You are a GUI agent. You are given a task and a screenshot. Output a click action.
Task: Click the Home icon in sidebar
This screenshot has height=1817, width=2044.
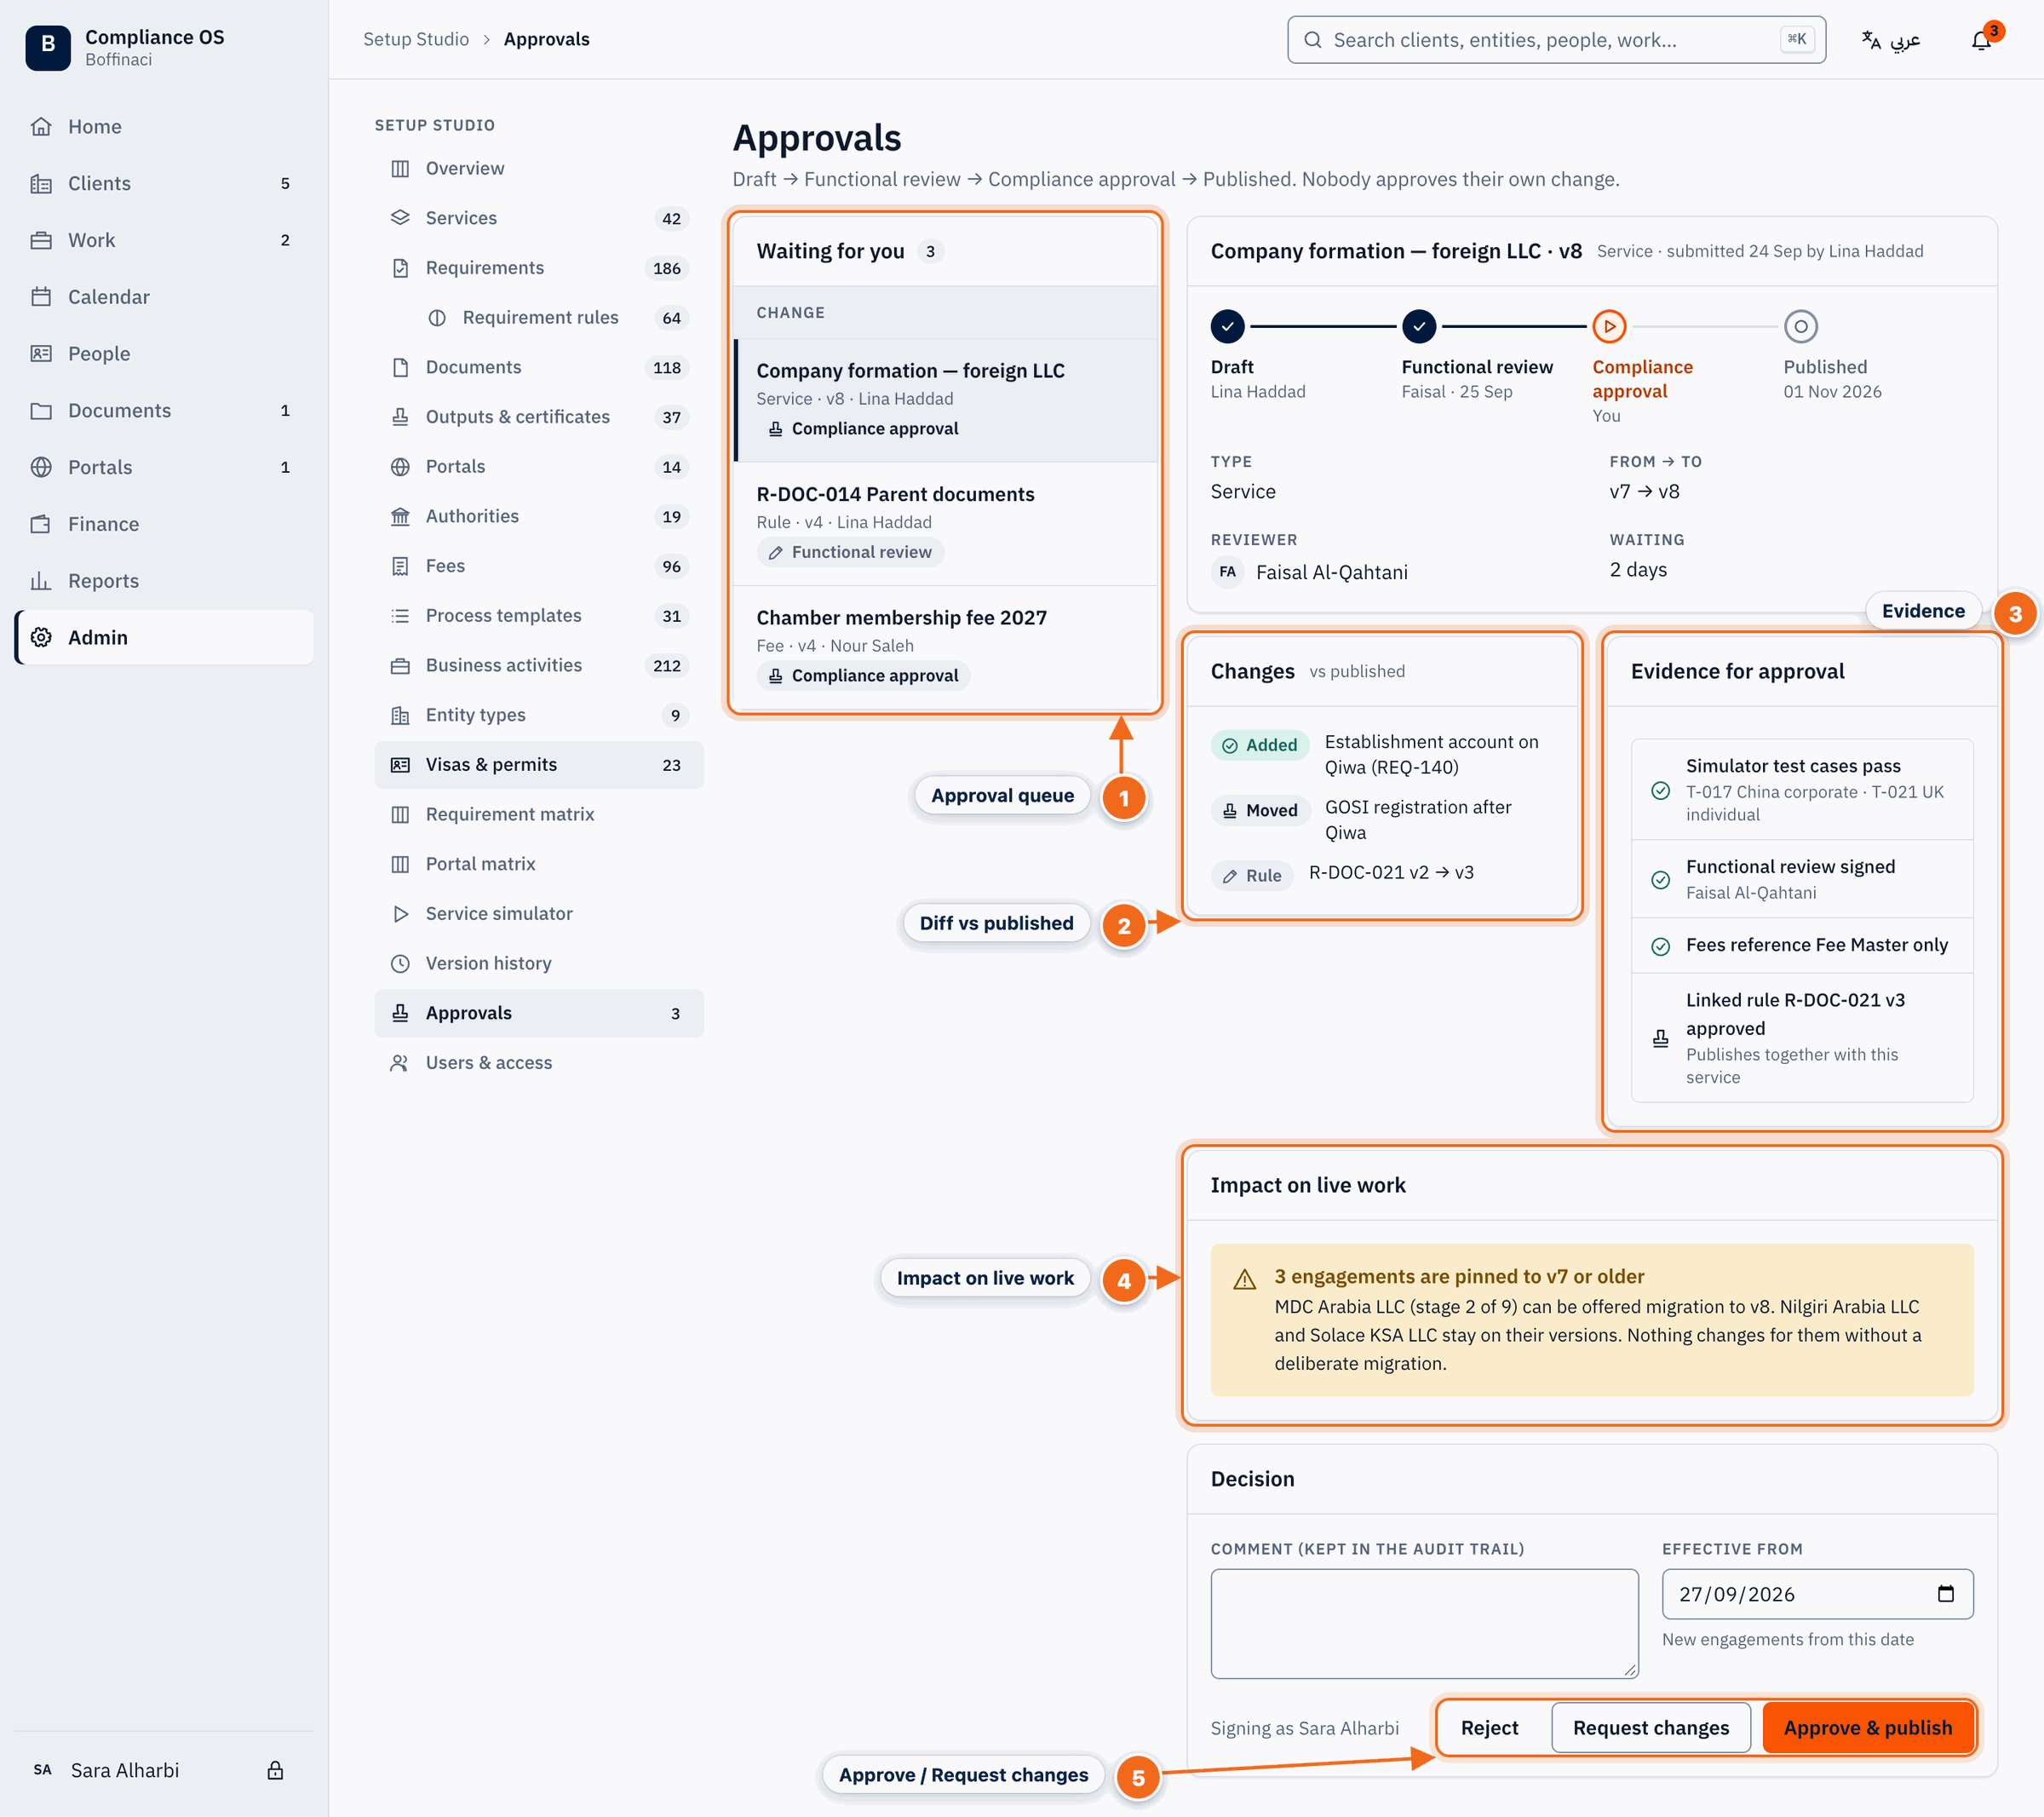click(x=41, y=126)
